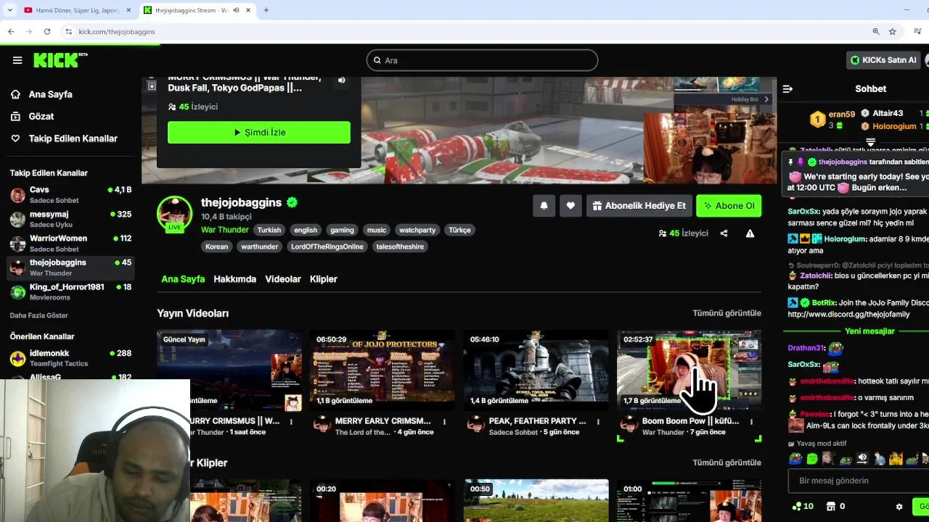Toggle the heart follow button

click(570, 206)
